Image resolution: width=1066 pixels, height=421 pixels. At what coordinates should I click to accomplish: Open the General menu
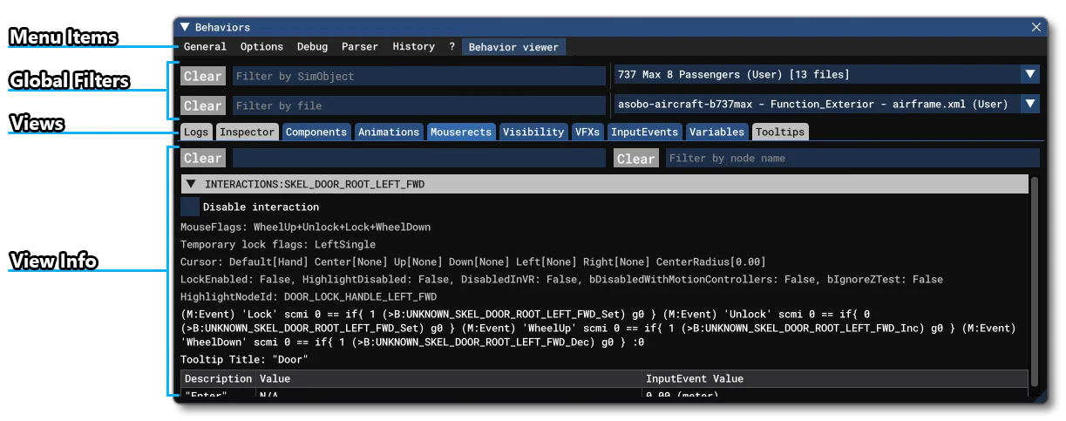pos(205,47)
